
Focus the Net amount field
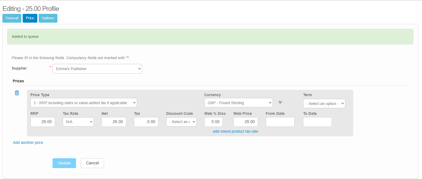click(x=114, y=122)
